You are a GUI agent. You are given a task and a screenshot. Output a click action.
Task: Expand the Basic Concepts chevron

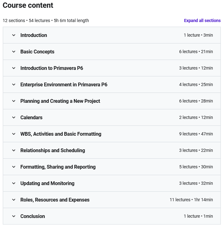click(x=14, y=52)
